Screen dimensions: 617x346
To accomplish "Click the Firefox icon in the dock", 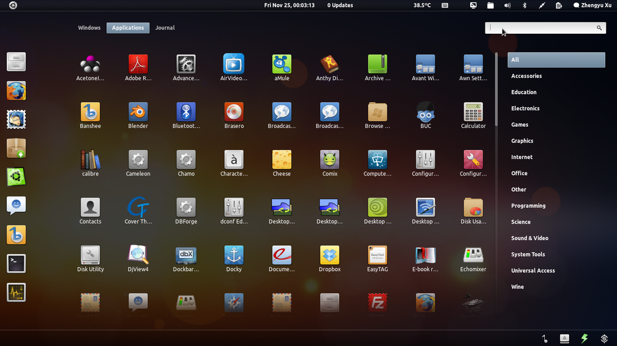I will point(16,91).
